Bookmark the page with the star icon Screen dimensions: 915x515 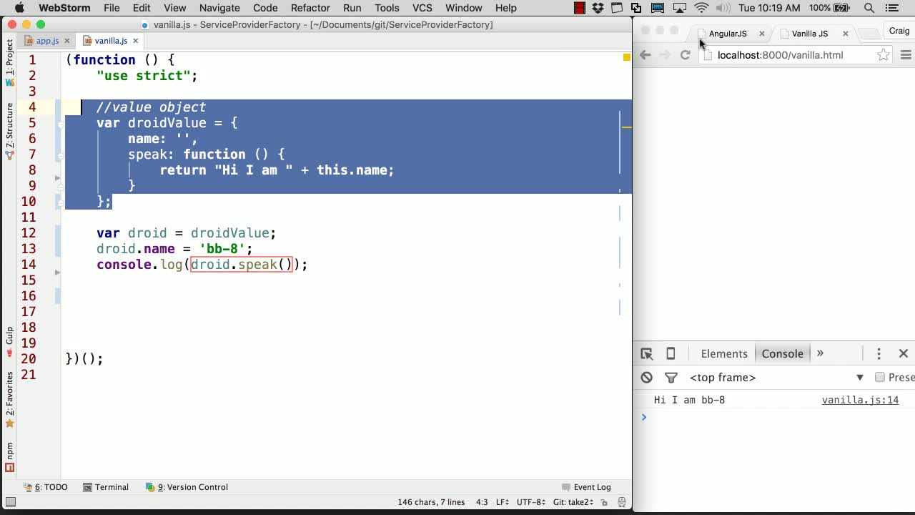884,55
